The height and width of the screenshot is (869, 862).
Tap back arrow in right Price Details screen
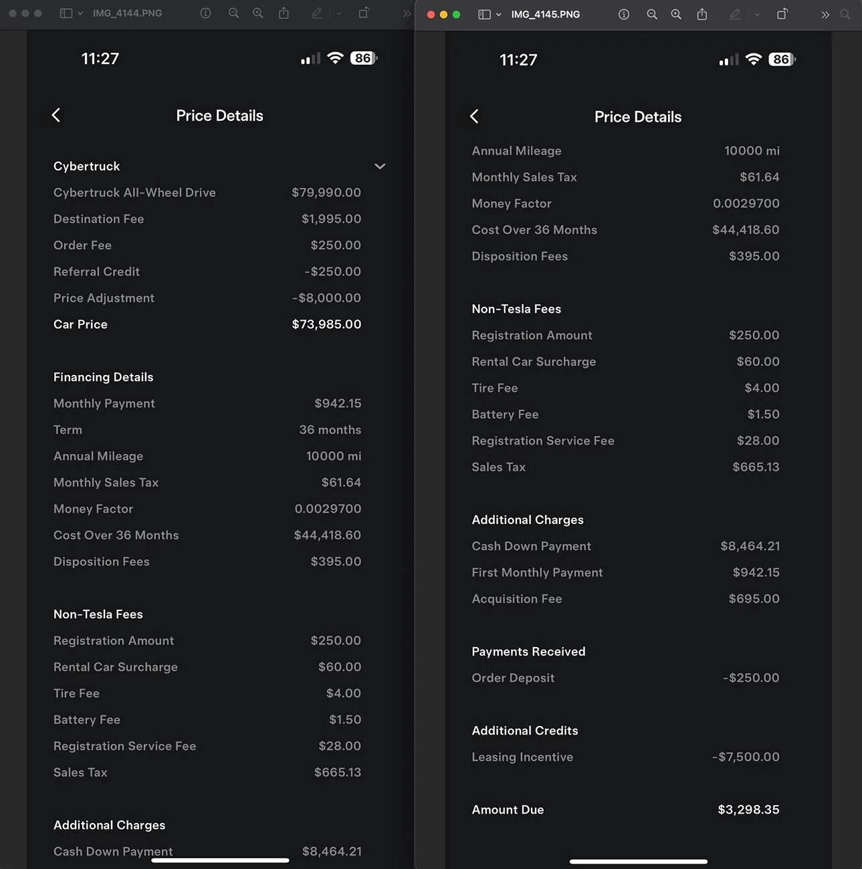[474, 116]
